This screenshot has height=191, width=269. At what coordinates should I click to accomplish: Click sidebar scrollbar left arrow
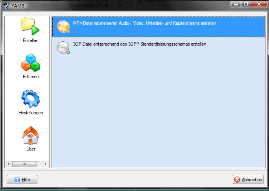point(8,164)
